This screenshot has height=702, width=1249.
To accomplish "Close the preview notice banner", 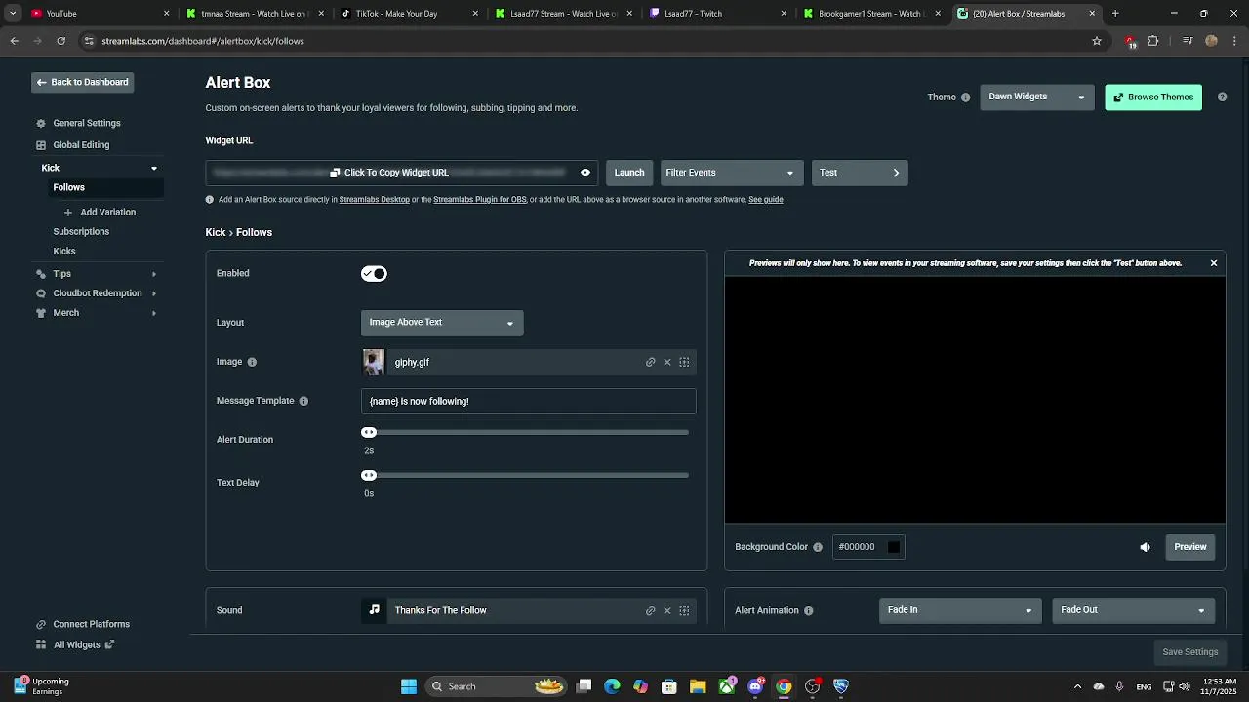I will [1214, 263].
